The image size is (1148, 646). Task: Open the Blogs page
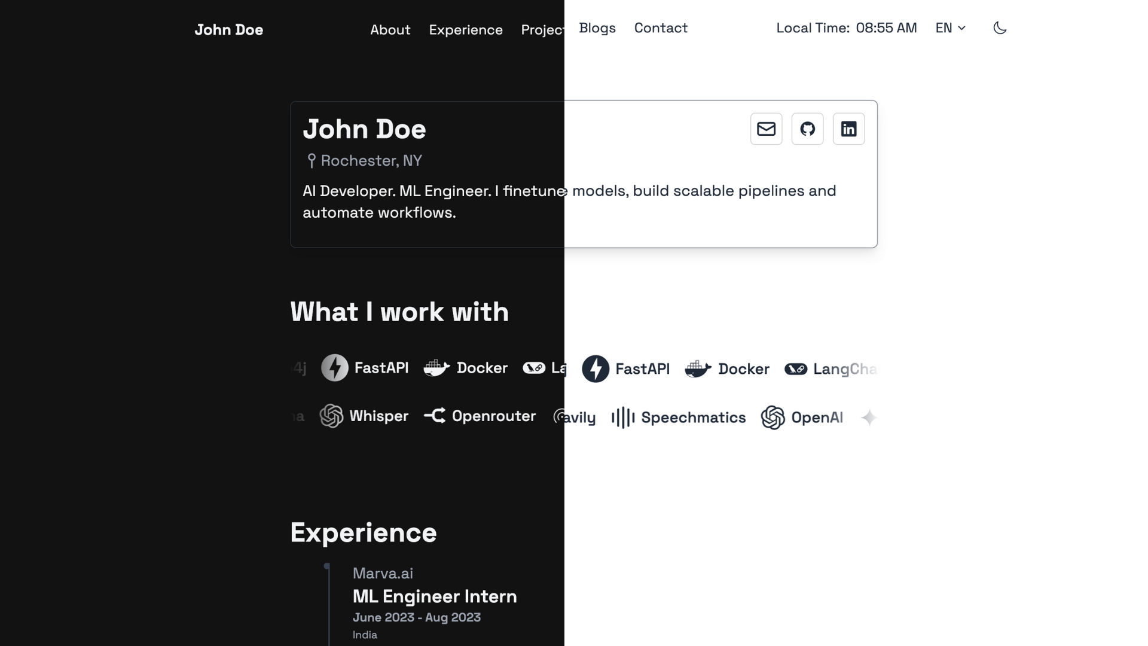pyautogui.click(x=597, y=28)
